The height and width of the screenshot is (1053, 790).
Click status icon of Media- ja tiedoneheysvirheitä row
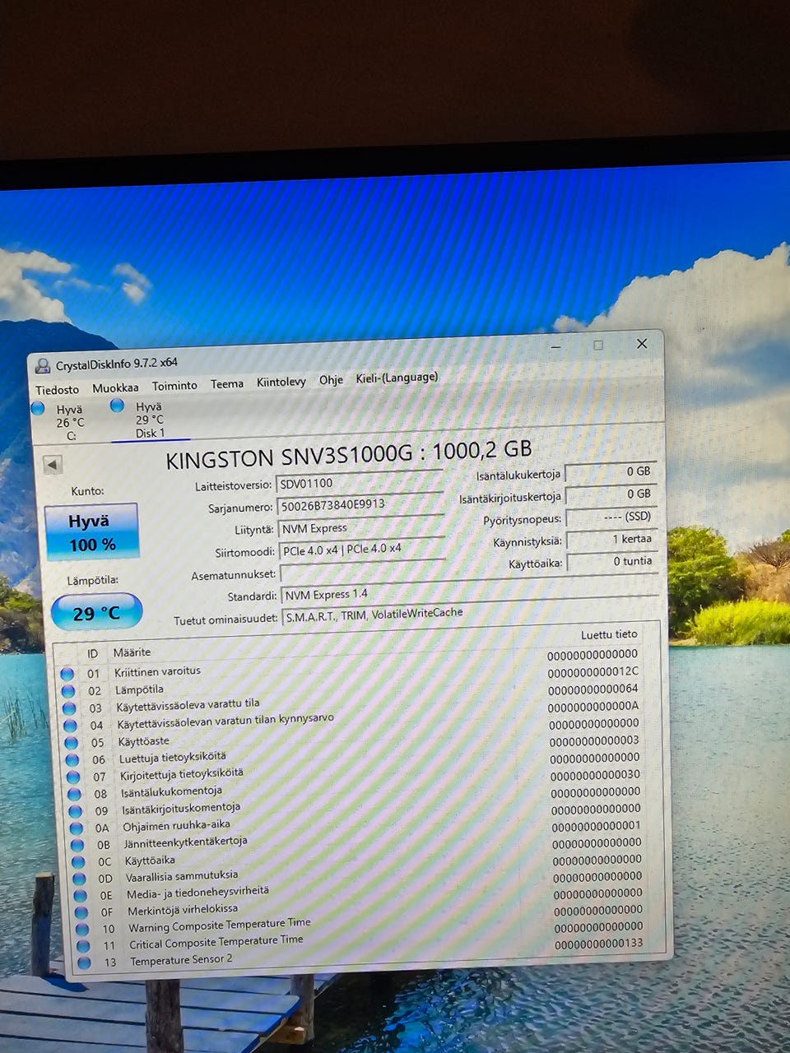pos(81,896)
